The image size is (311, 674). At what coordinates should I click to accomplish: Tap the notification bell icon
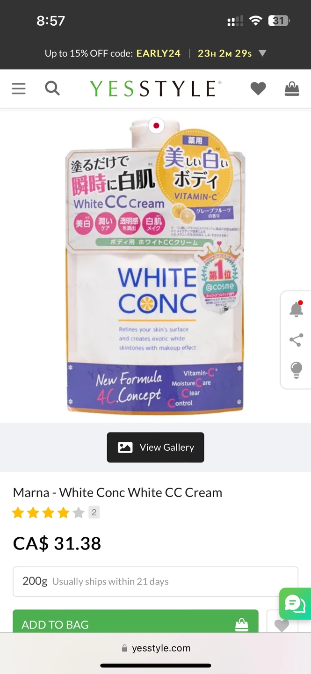point(296,309)
